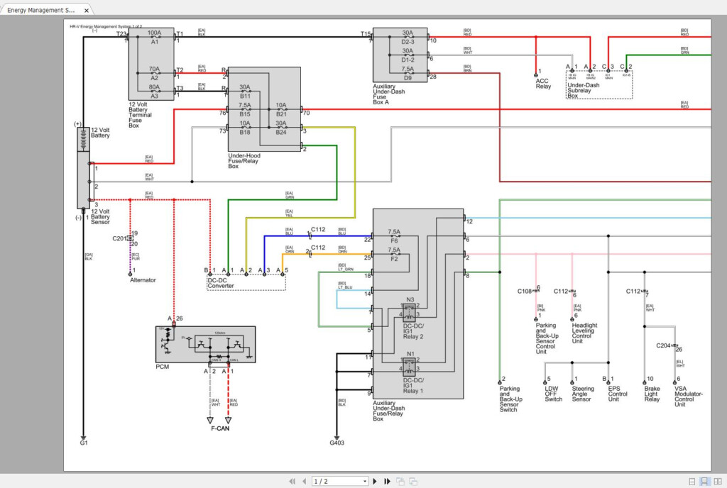Screen dimensions: 727x488
Task: Click the G1 ground label
Action: (84, 443)
